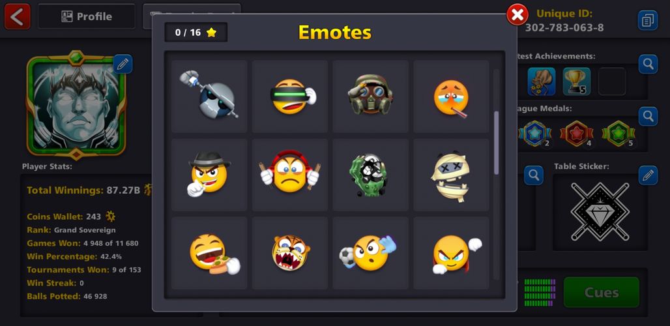Select the robot with wrench emote
Screen dimensions: 670x326
click(209, 96)
